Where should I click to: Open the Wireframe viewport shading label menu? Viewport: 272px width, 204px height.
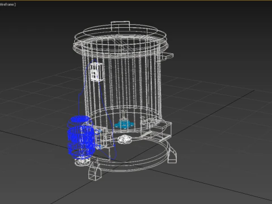[x=7, y=4]
